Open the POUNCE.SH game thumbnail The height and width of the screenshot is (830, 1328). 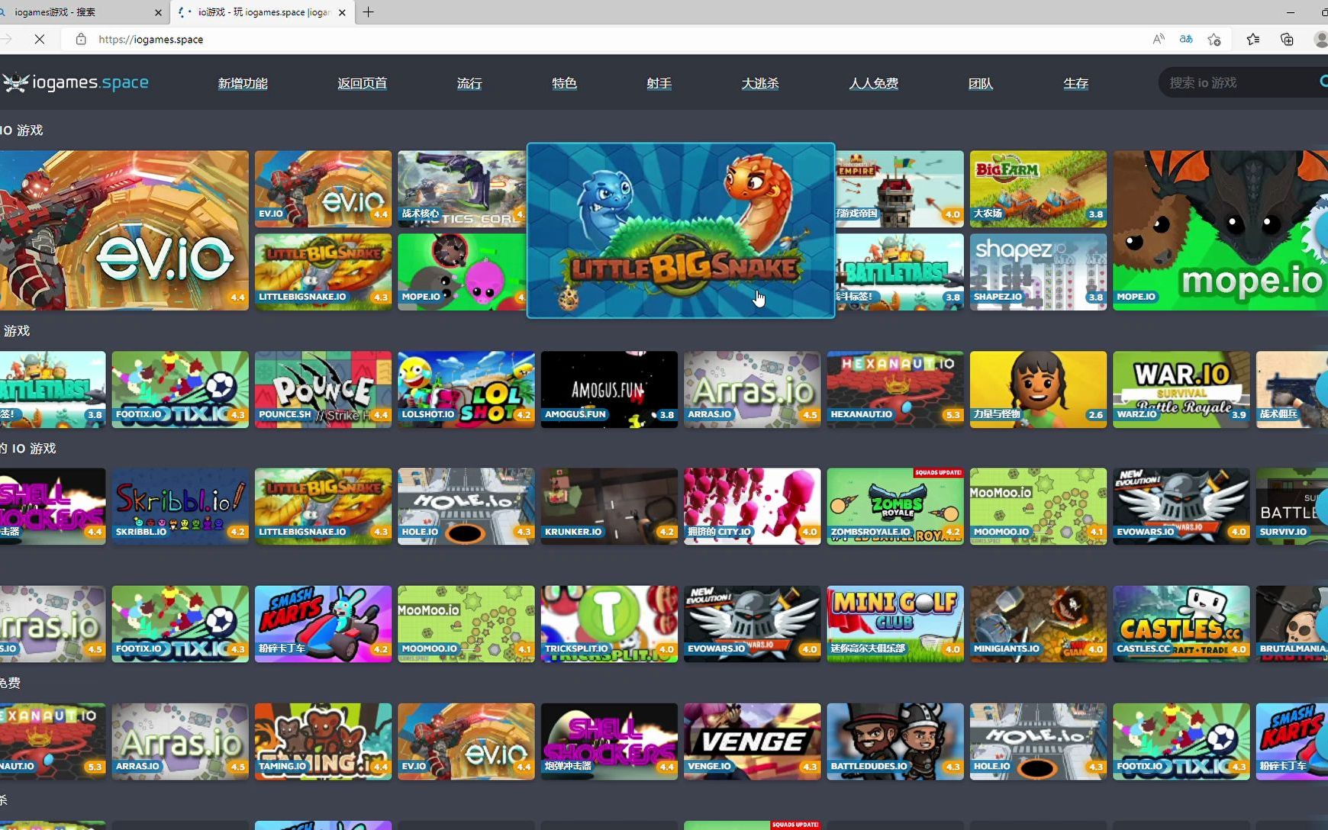[x=323, y=389]
